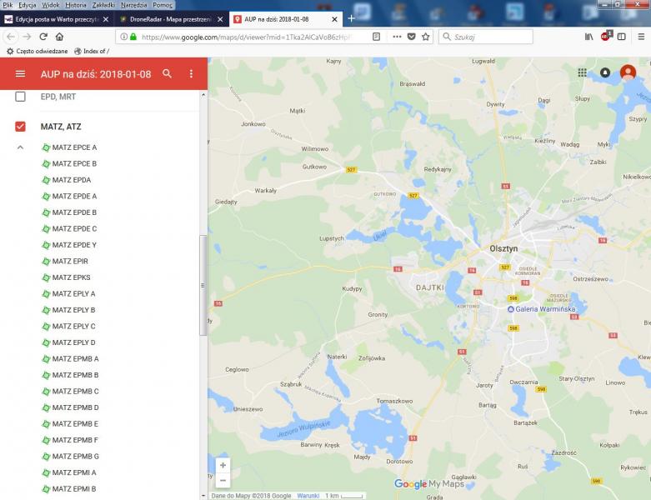Viewport: 651px width, 500px height.
Task: Zoom out on the map
Action: (223, 480)
